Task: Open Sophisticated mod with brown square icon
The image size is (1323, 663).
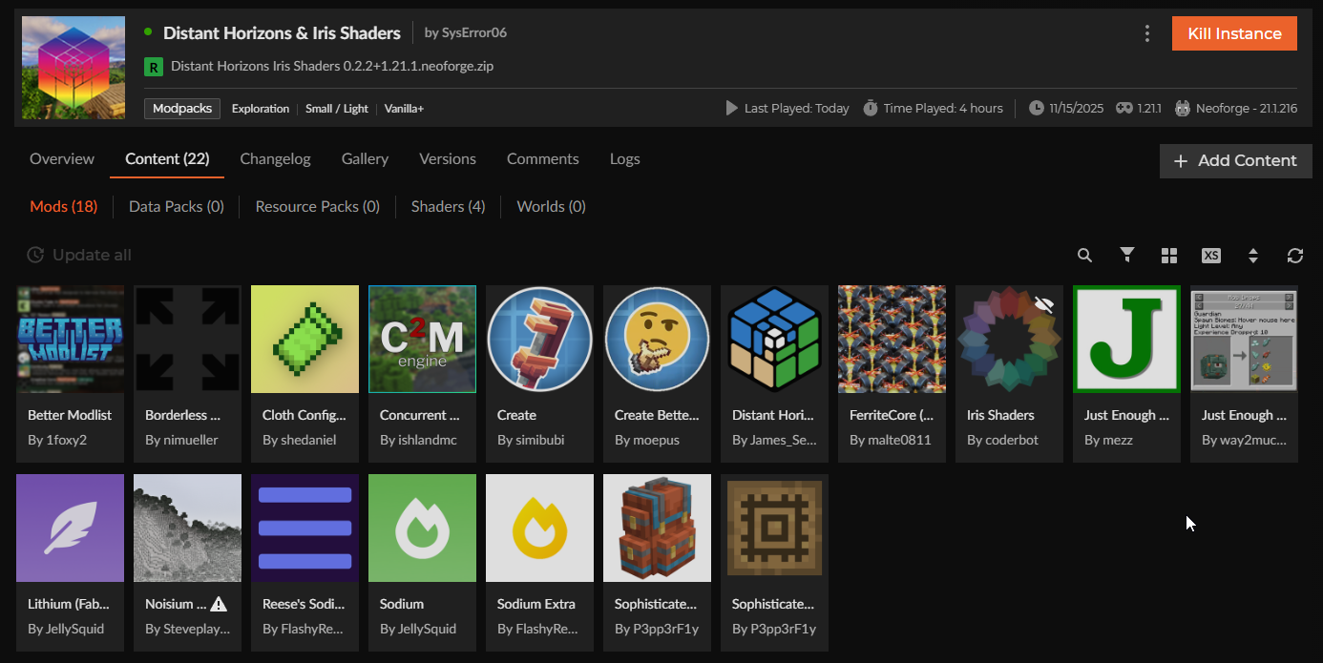Action: coord(775,528)
